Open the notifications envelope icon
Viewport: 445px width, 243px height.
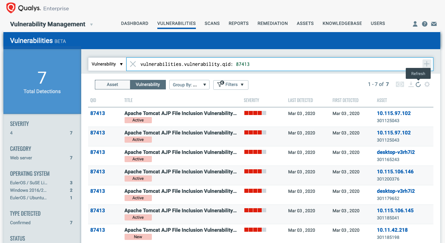click(434, 24)
